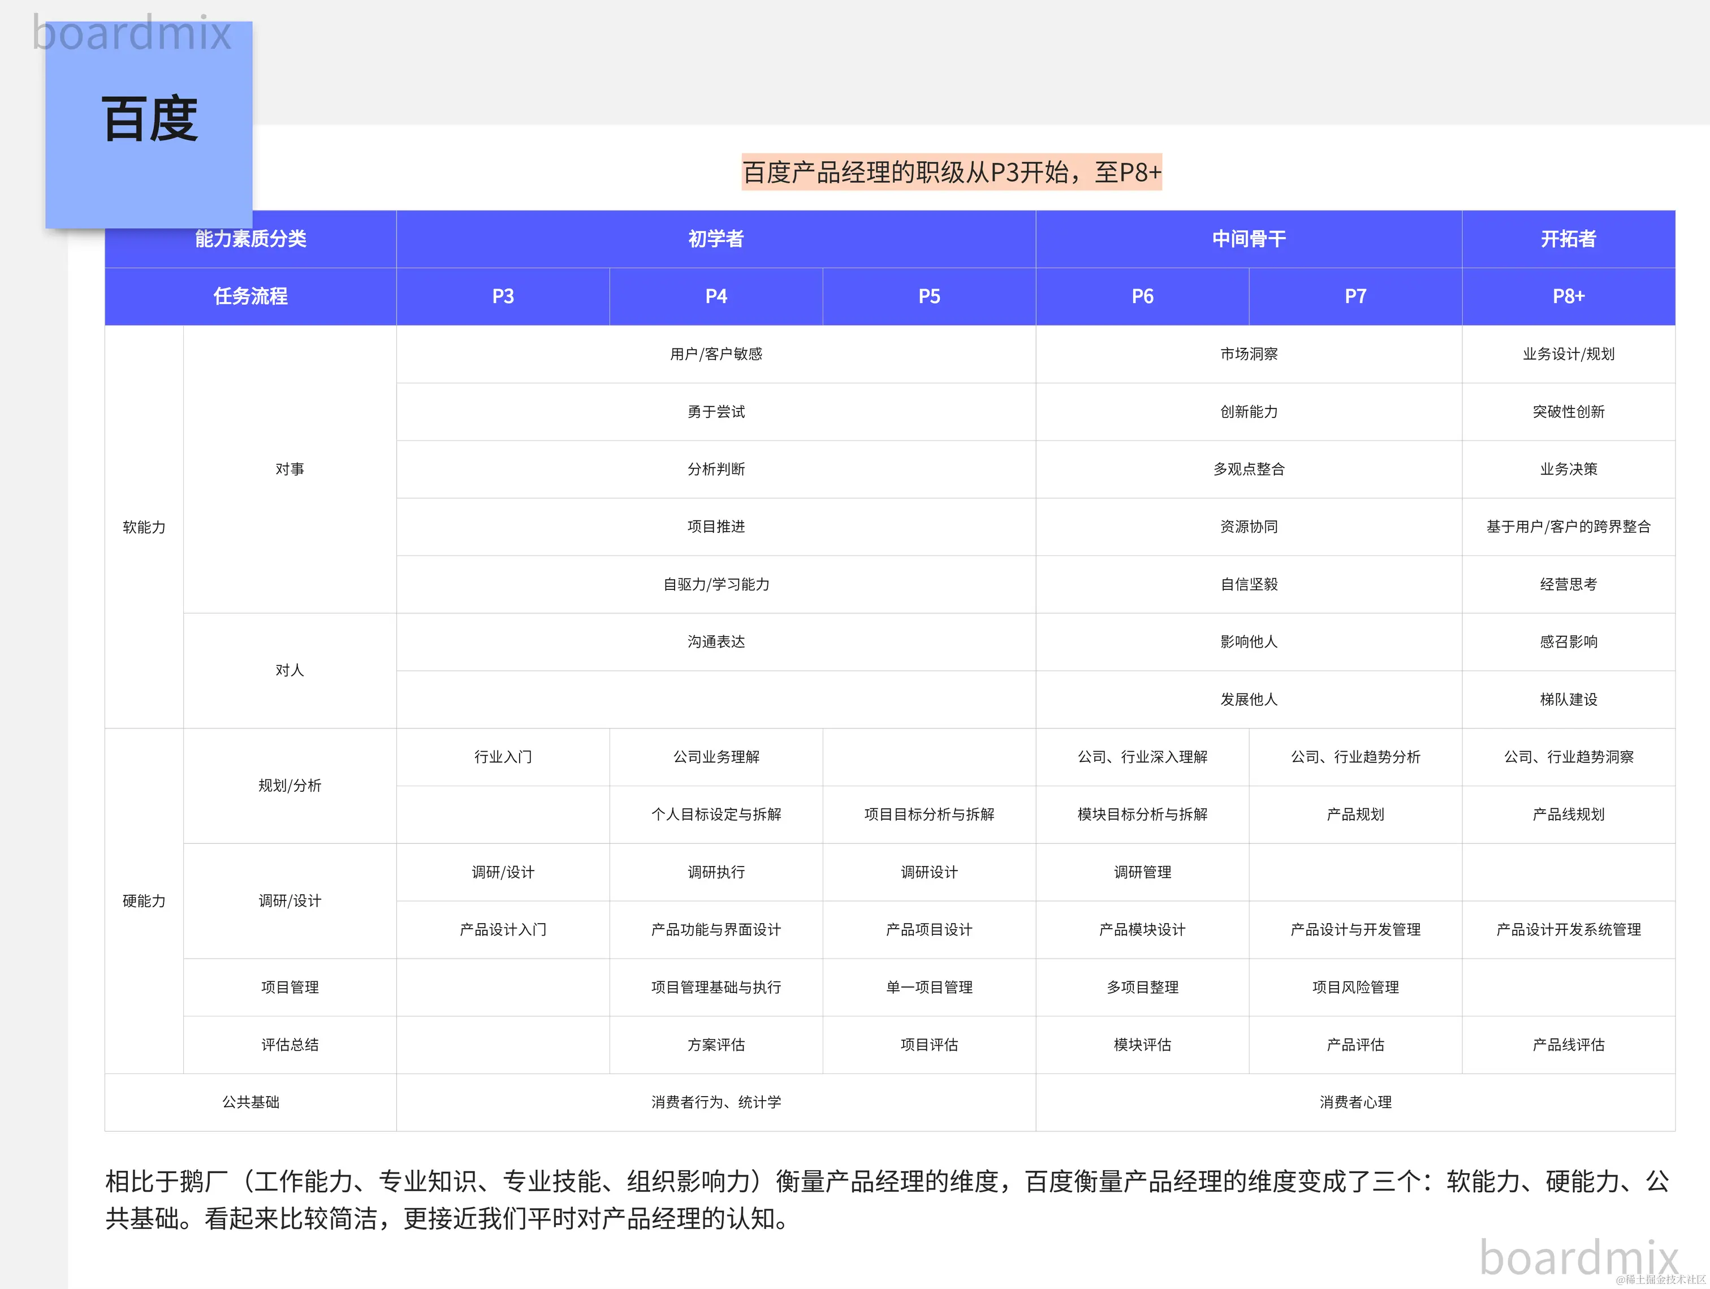
Task: Click the 对事 category cell
Action: point(289,468)
